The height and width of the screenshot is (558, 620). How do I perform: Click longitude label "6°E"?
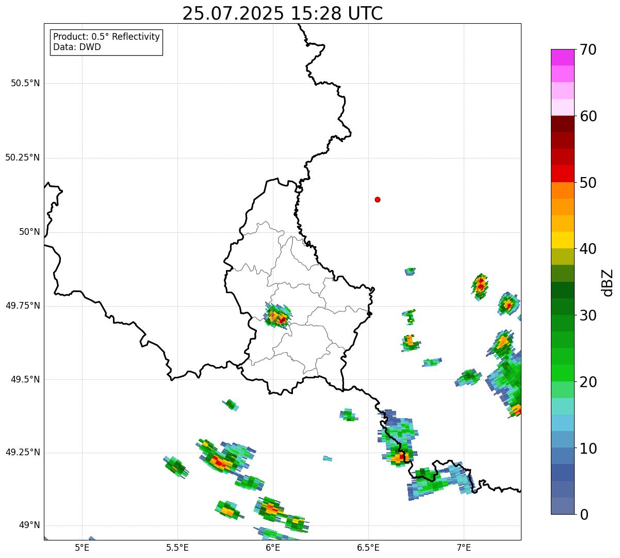point(273,547)
